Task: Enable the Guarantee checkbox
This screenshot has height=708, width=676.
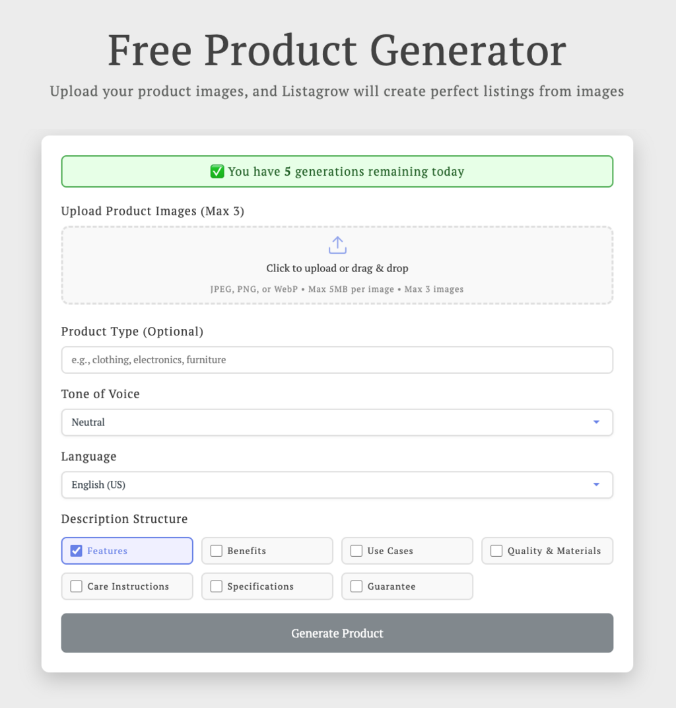Action: click(x=356, y=586)
